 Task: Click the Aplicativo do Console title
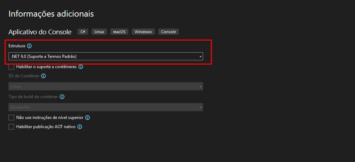[x=40, y=32]
